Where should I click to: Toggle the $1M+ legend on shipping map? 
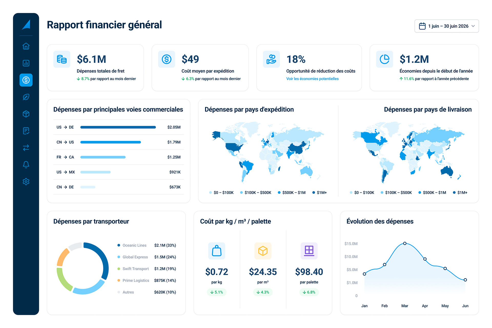(x=320, y=192)
